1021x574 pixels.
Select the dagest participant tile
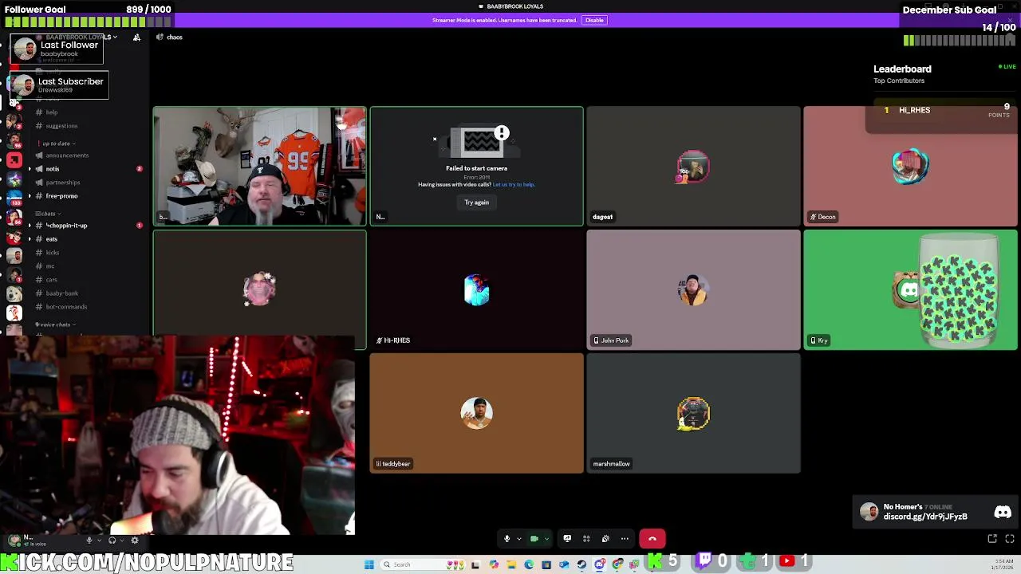click(x=693, y=166)
